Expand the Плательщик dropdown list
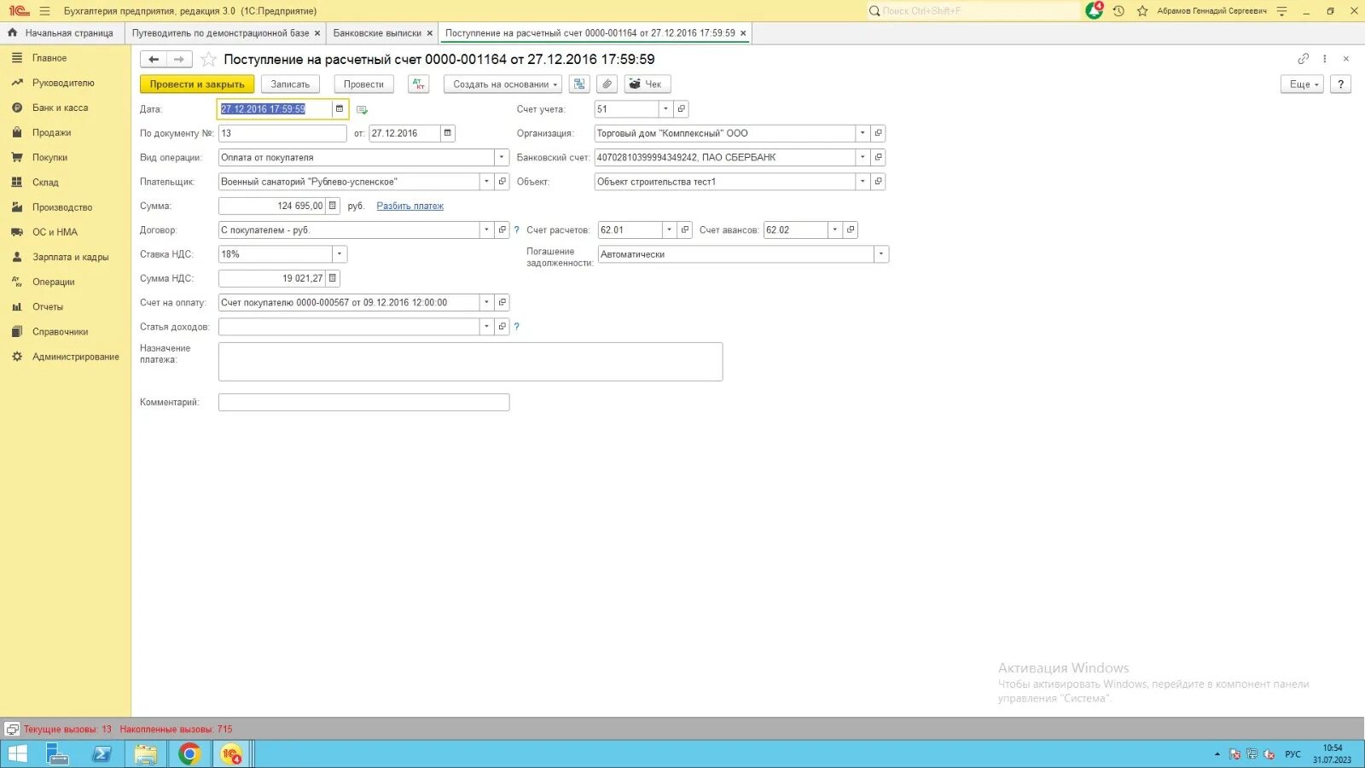Screen dimensions: 1365x768 [x=486, y=182]
